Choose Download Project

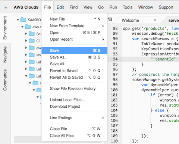coord(75,106)
